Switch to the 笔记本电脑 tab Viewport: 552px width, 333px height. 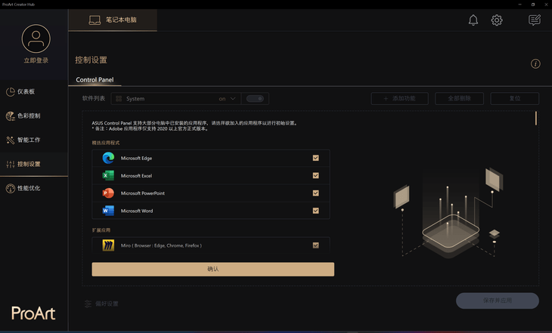(113, 19)
